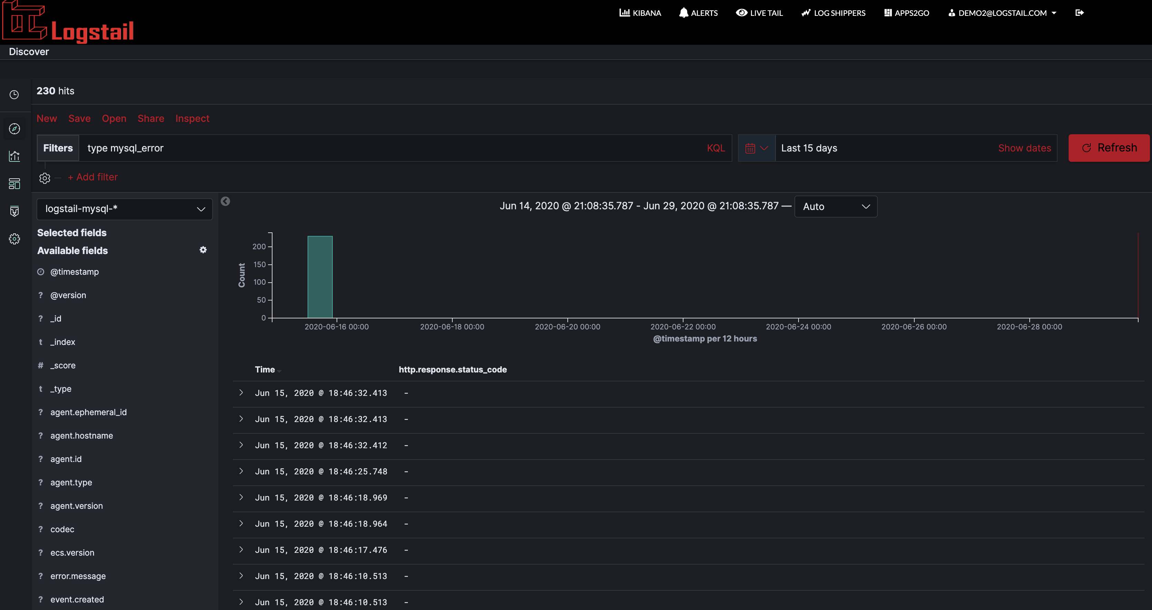Open the Dashboard sidebar icon
Screen dimensions: 1152x610
[14, 184]
